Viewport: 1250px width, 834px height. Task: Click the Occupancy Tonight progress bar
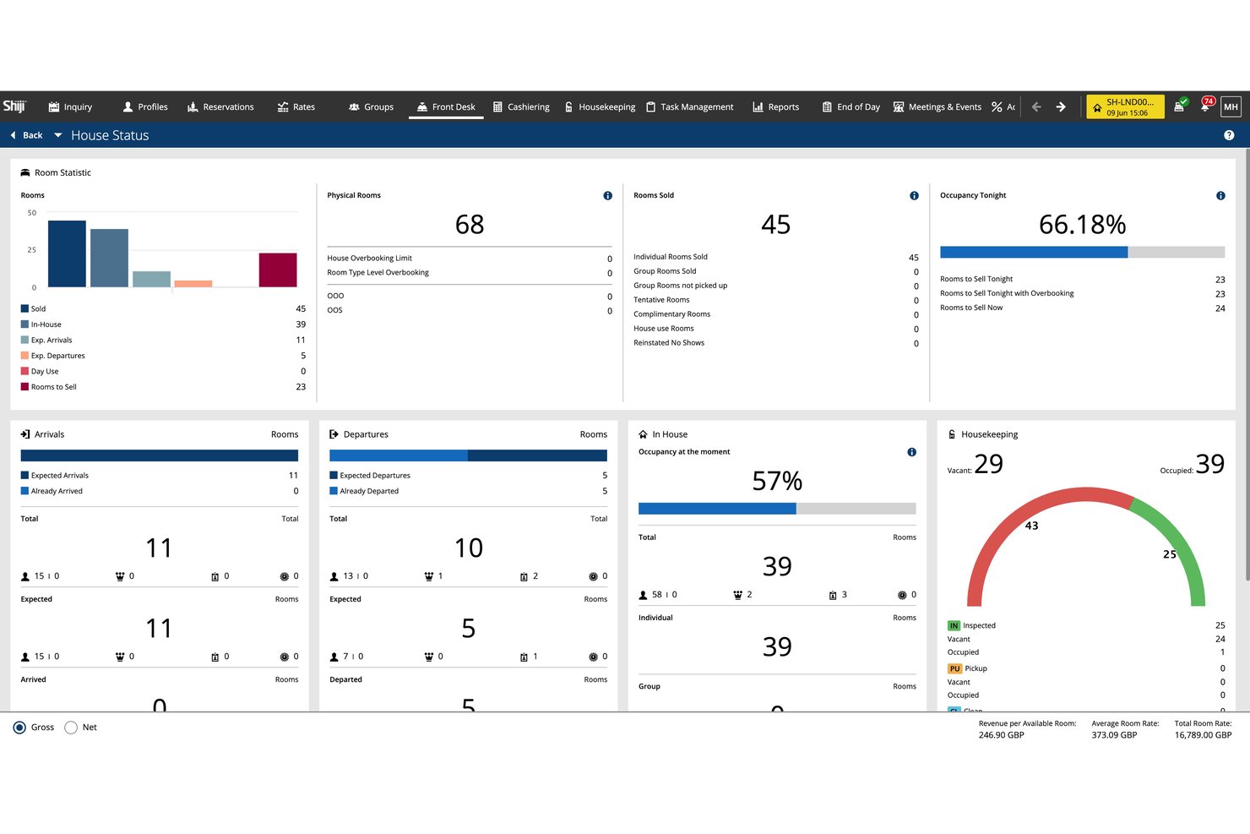(x=1082, y=252)
